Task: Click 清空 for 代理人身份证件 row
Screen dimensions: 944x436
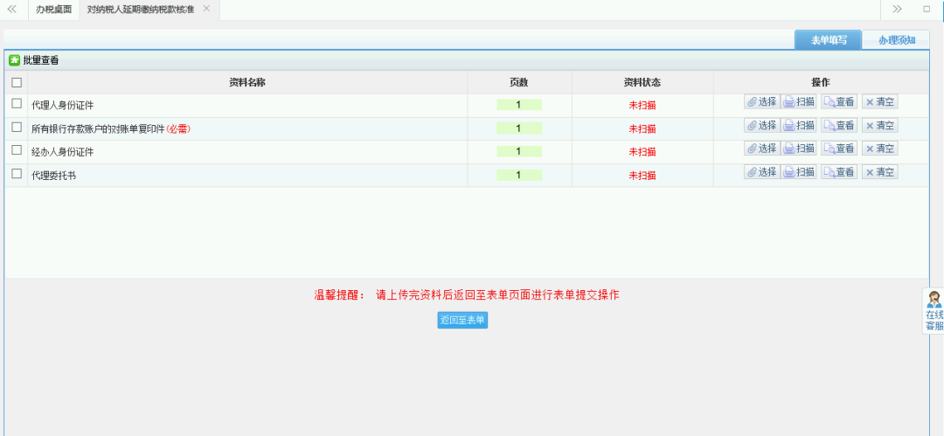Action: [879, 101]
